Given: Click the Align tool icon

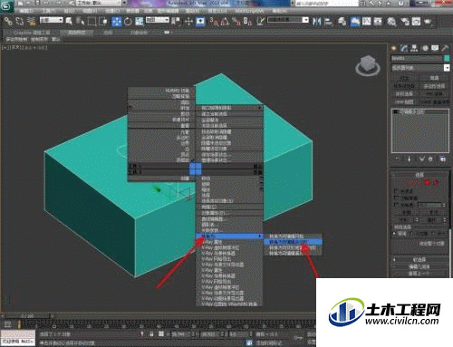Looking at the screenshot, I should click(x=329, y=22).
